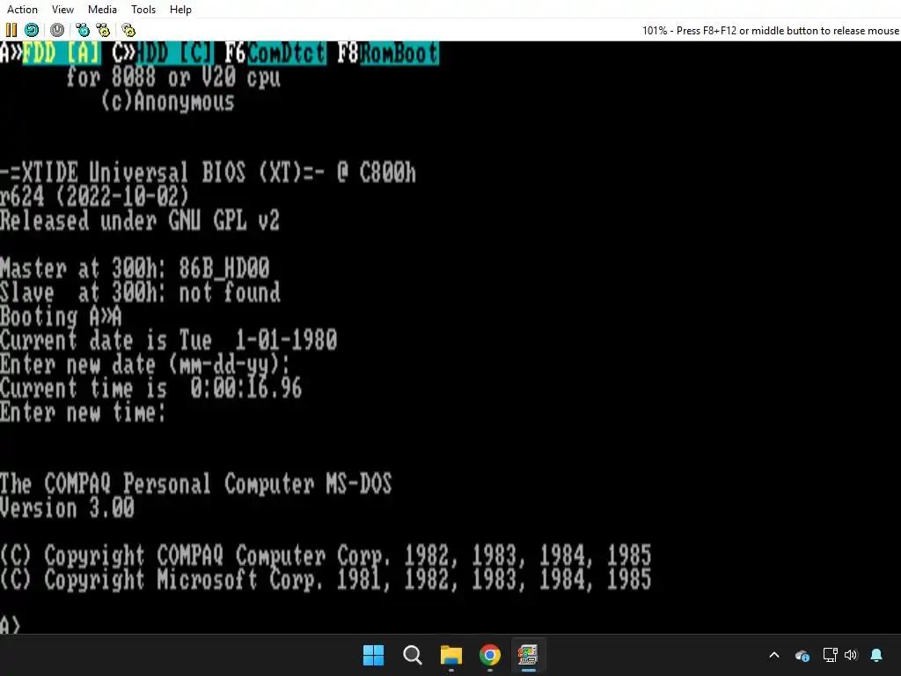Image resolution: width=901 pixels, height=676 pixels.
Task: Switch to Google Chrome in the taskbar
Action: 490,655
